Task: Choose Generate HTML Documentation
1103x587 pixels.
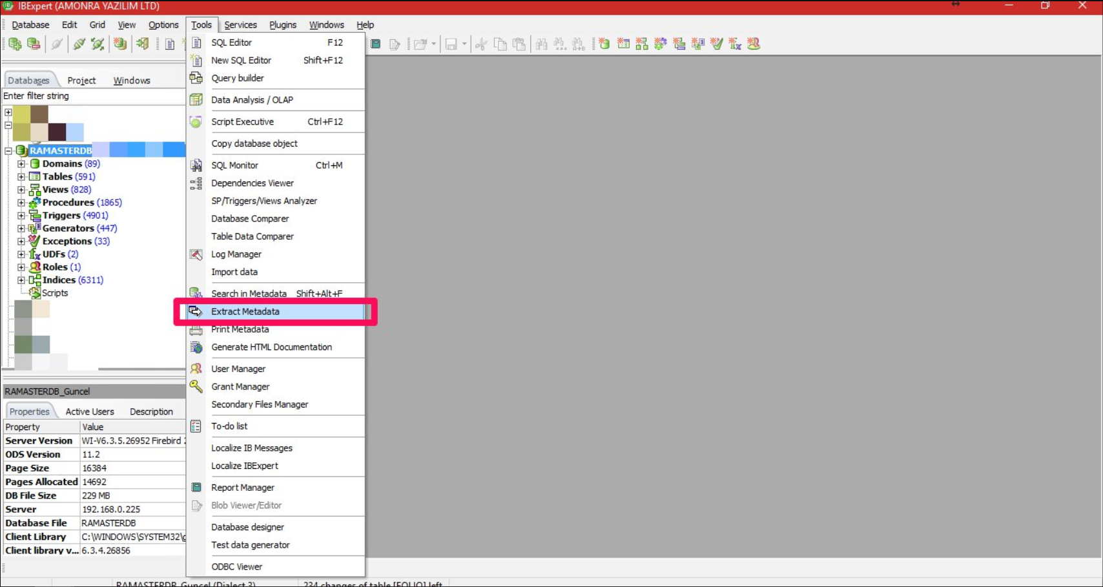Action: pyautogui.click(x=276, y=347)
